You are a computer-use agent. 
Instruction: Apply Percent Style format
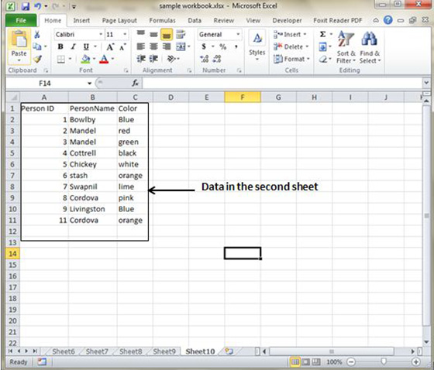pyautogui.click(x=223, y=46)
